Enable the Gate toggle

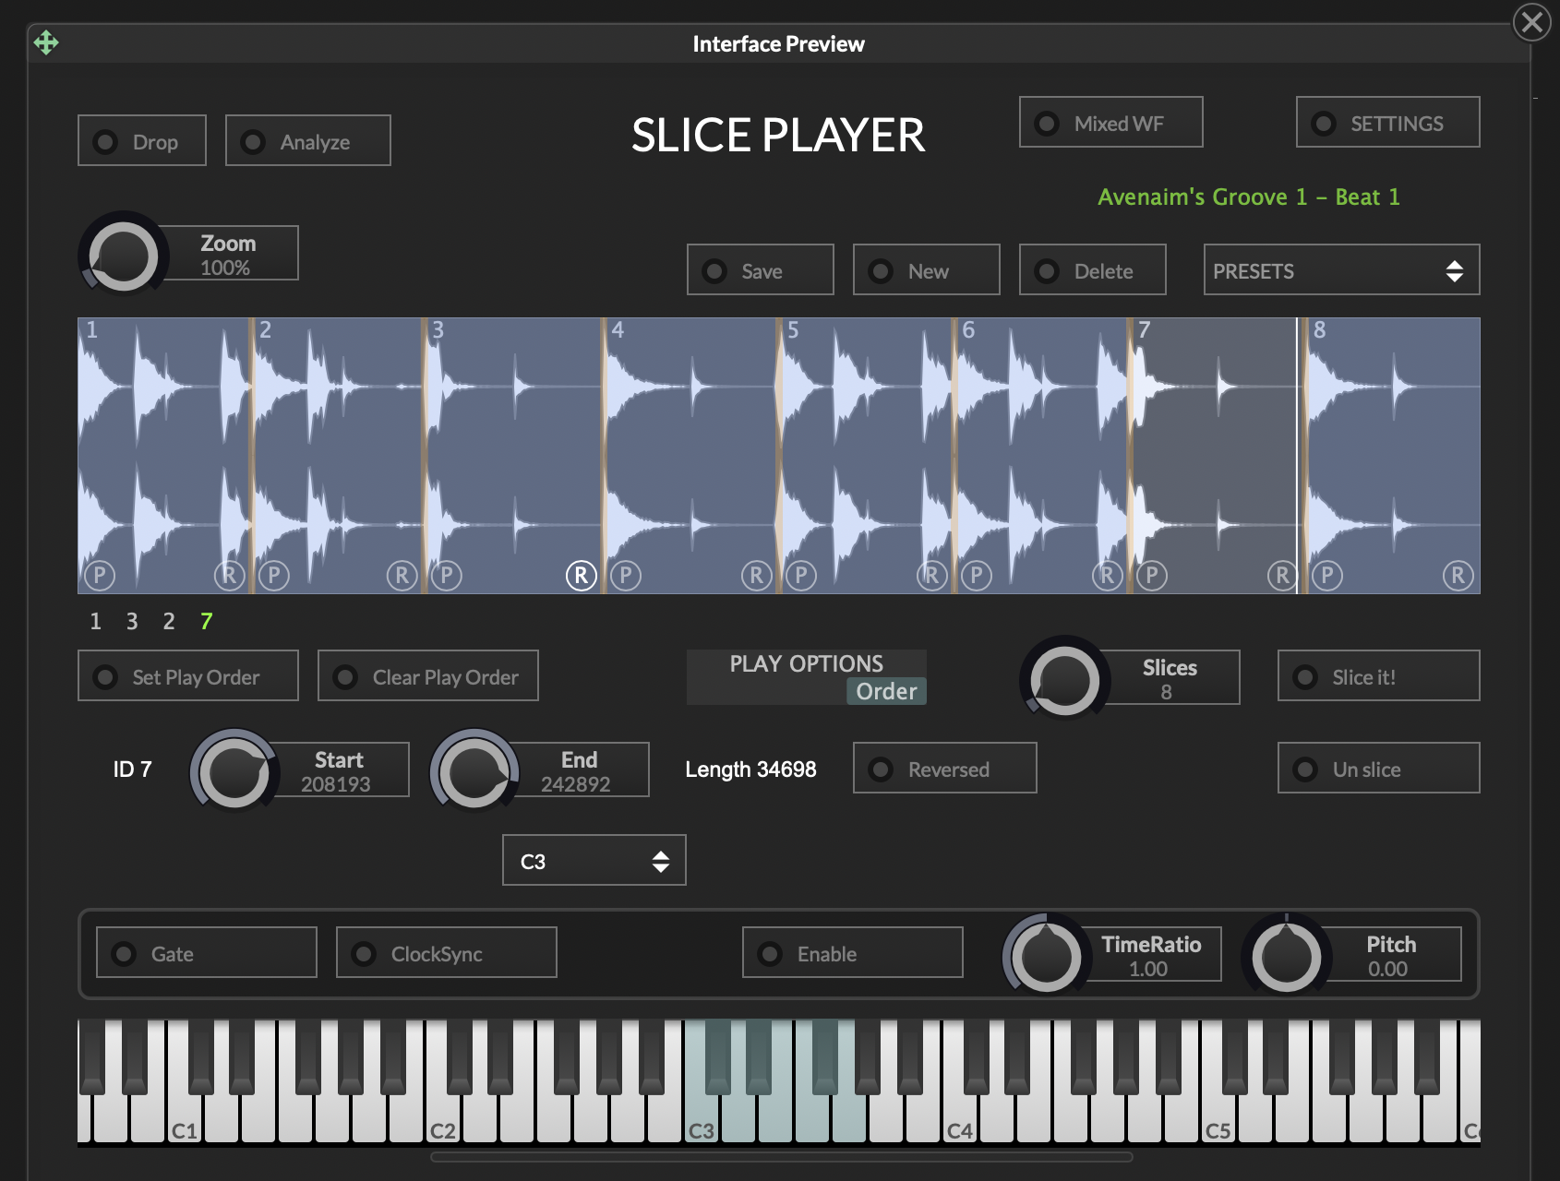pyautogui.click(x=207, y=952)
